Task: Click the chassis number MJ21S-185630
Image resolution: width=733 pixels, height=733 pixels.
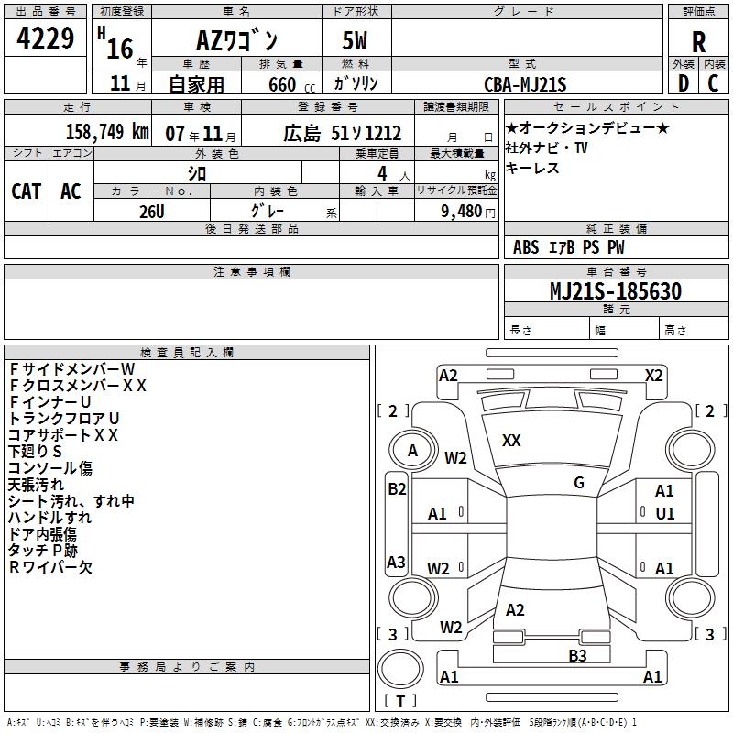Action: pyautogui.click(x=616, y=290)
